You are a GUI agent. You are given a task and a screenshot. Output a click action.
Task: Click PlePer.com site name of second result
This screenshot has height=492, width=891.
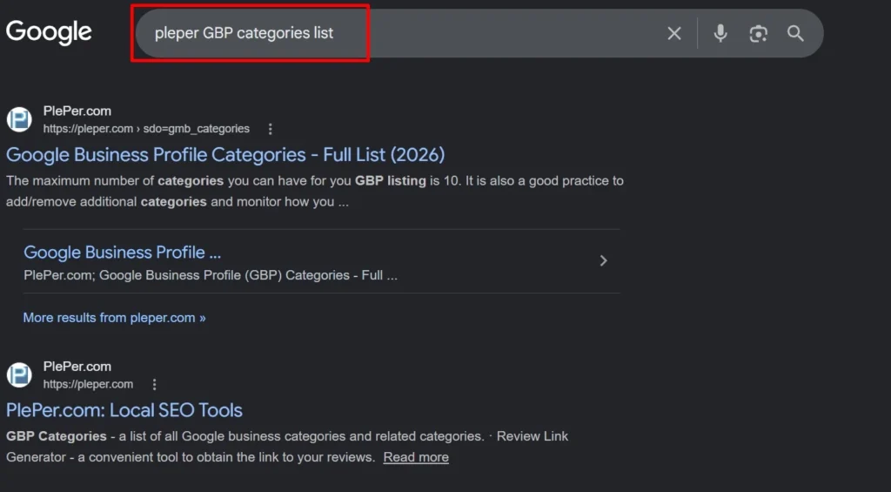pos(77,367)
